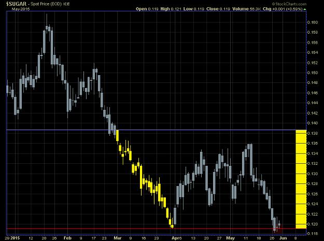The image size is (324, 241).
Task: Click the Jun date axis label
Action: pyautogui.click(x=283, y=238)
